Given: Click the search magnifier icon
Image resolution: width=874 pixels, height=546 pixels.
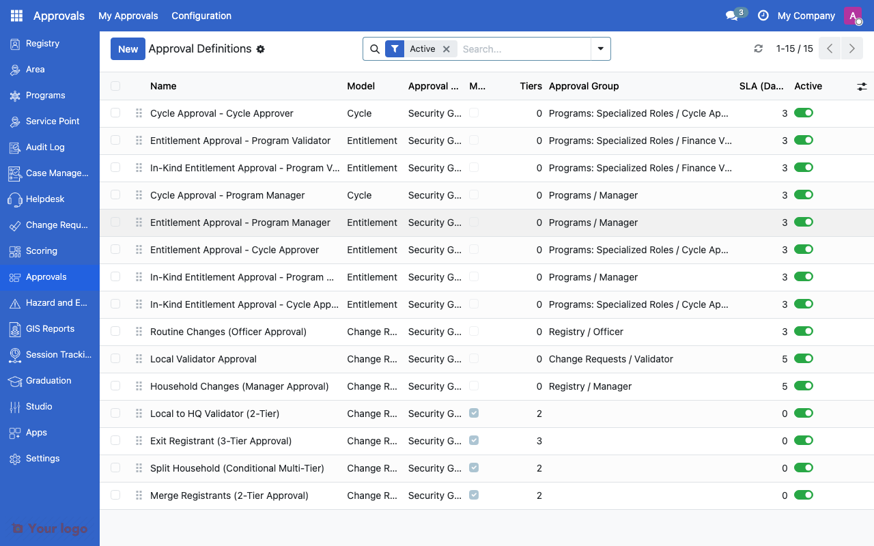Looking at the screenshot, I should [x=374, y=49].
